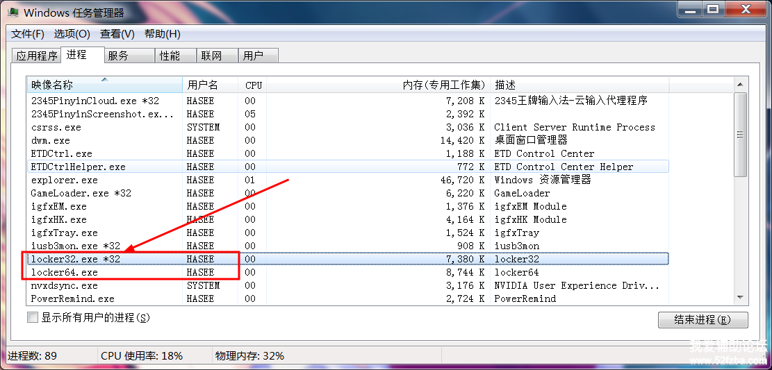Click the 05 CPU value
Image resolution: width=772 pixels, height=370 pixels.
pyautogui.click(x=250, y=114)
